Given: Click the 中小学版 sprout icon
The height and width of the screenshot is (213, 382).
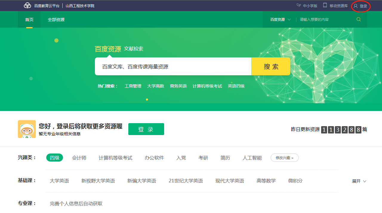Looking at the screenshot, I should (299, 6).
